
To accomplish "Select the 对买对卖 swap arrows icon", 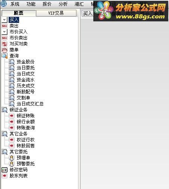I will 4,44.
